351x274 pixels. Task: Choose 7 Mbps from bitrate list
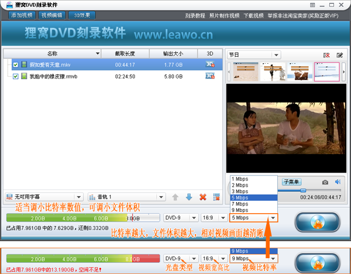[x=254, y=204]
